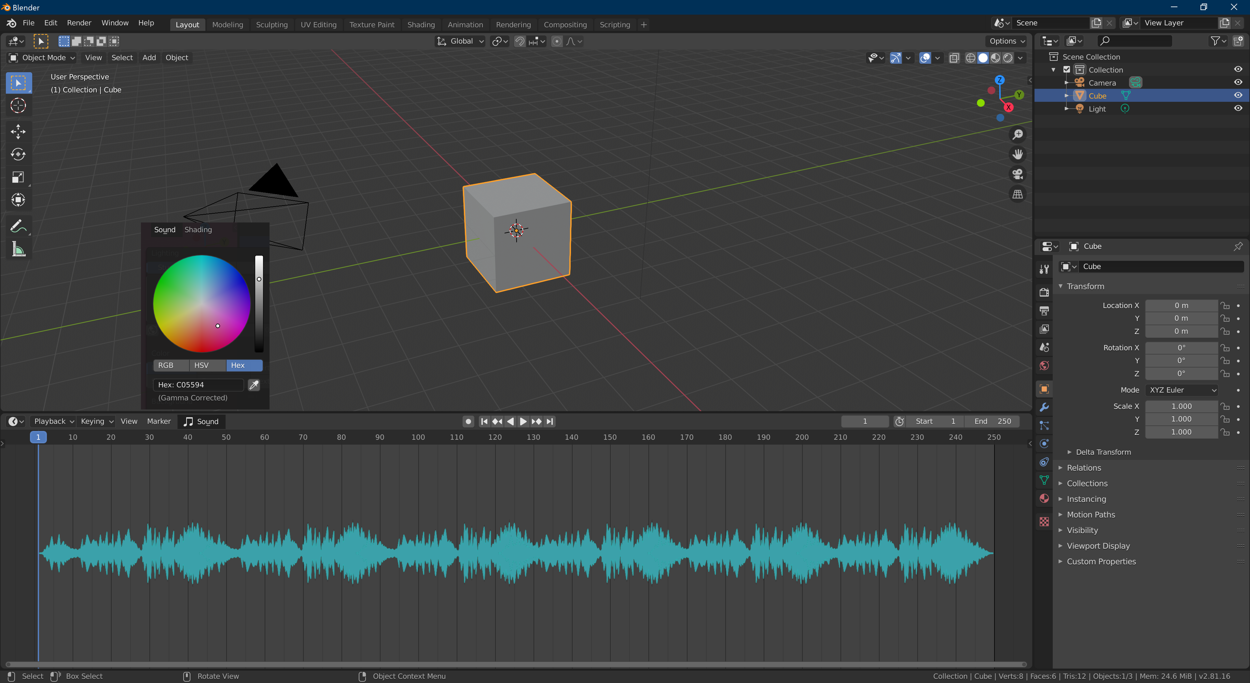Open the Render properties tab
Image resolution: width=1250 pixels, height=683 pixels.
1044,292
